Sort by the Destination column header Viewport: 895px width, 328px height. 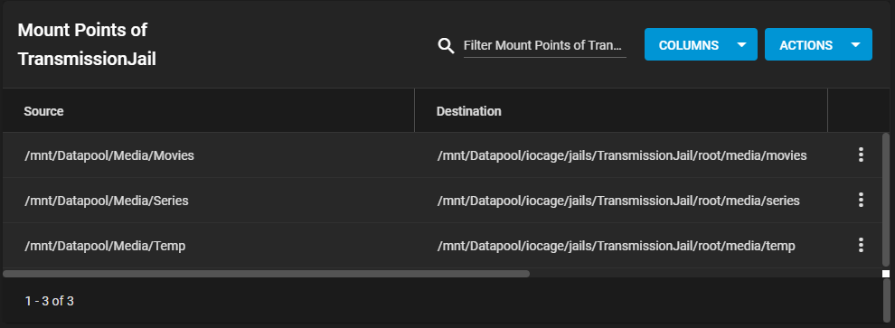[468, 111]
